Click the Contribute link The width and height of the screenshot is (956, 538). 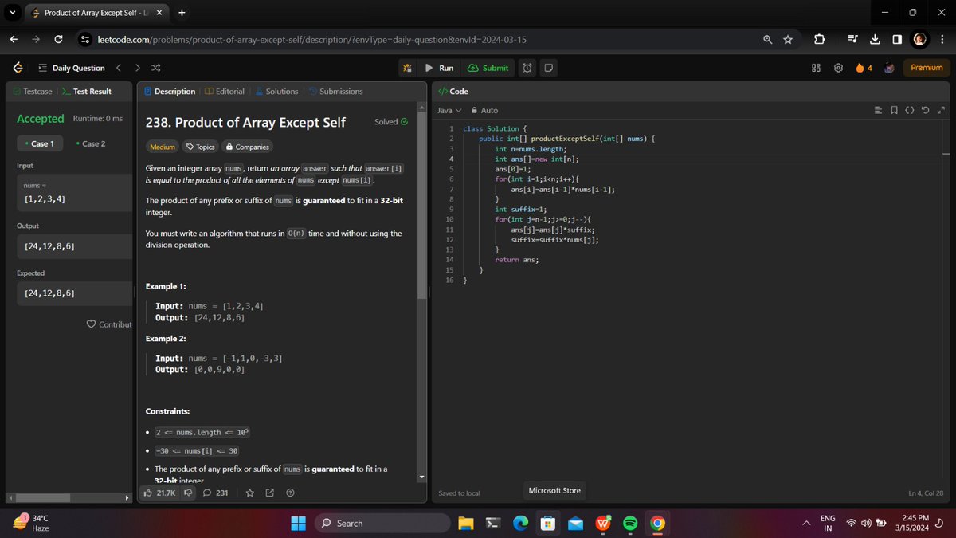pyautogui.click(x=109, y=324)
